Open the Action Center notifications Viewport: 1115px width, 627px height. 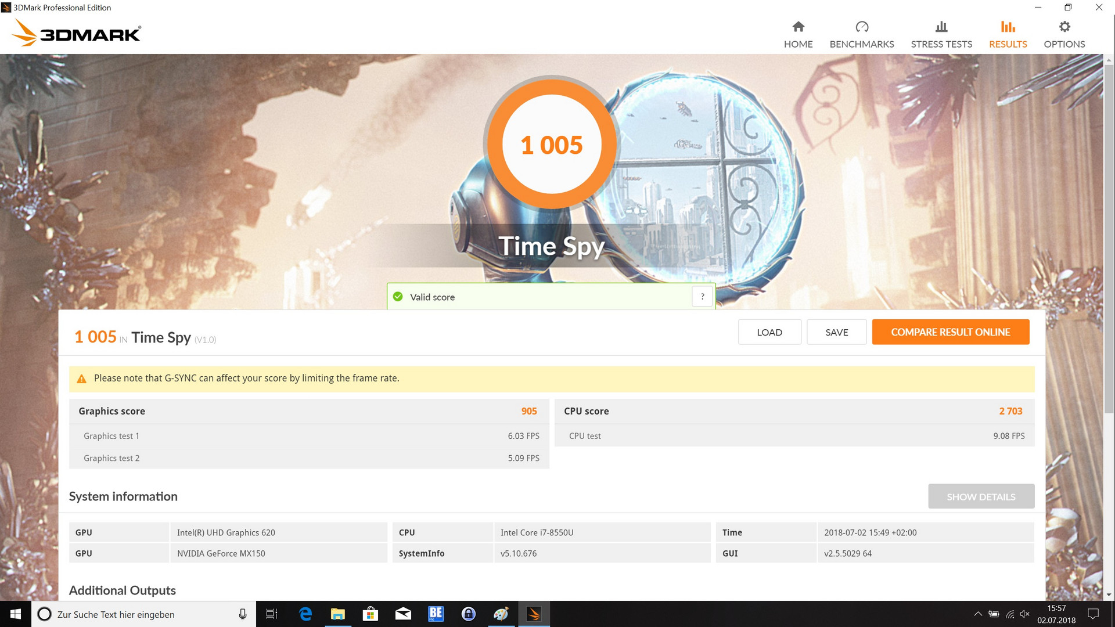coord(1093,614)
